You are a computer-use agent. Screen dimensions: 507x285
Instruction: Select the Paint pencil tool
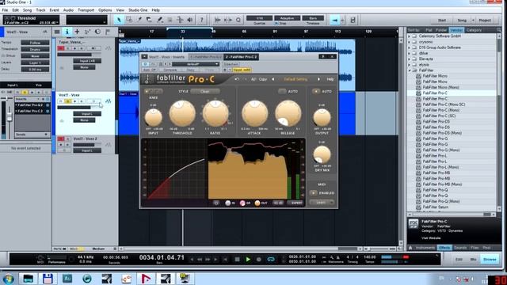(x=159, y=20)
